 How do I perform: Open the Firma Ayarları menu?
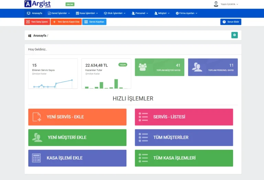click(x=186, y=13)
